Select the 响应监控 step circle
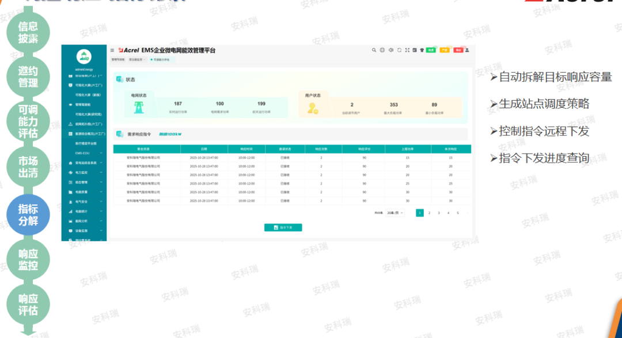The height and width of the screenshot is (338, 622). click(x=28, y=260)
